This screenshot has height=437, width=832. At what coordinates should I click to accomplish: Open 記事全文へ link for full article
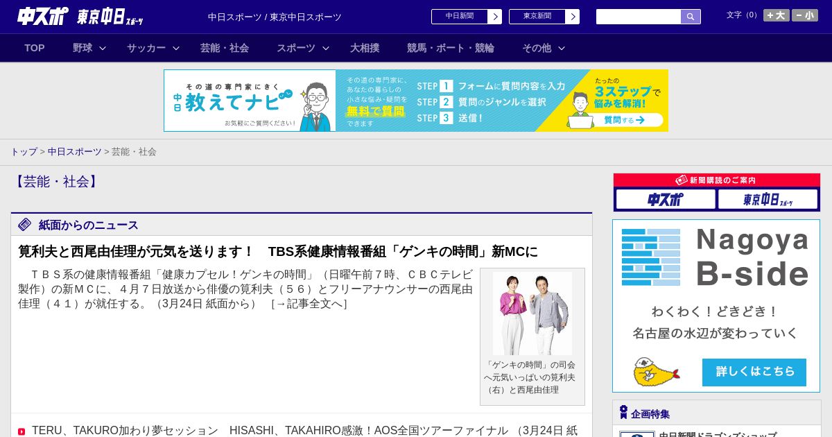pos(309,304)
